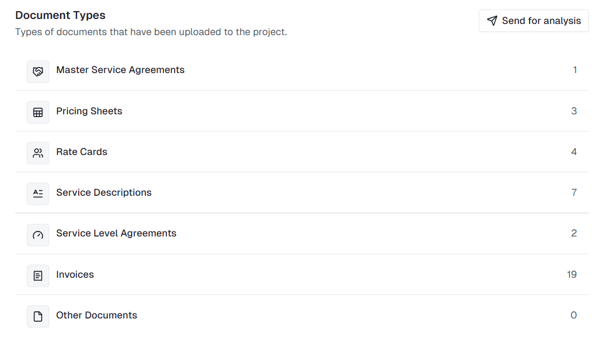Click the Document Types heading
Image resolution: width=601 pixels, height=343 pixels.
click(x=60, y=16)
